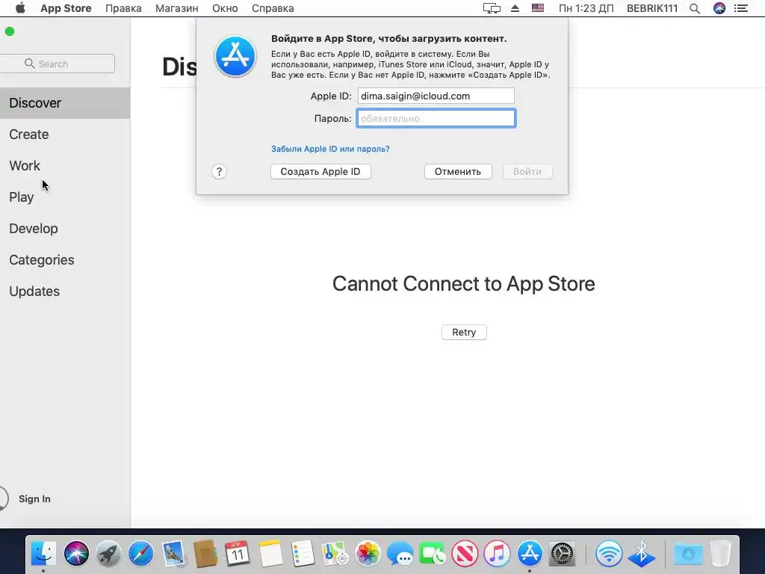Open the Downloads folder in Dock
765x574 pixels.
pyautogui.click(x=688, y=554)
